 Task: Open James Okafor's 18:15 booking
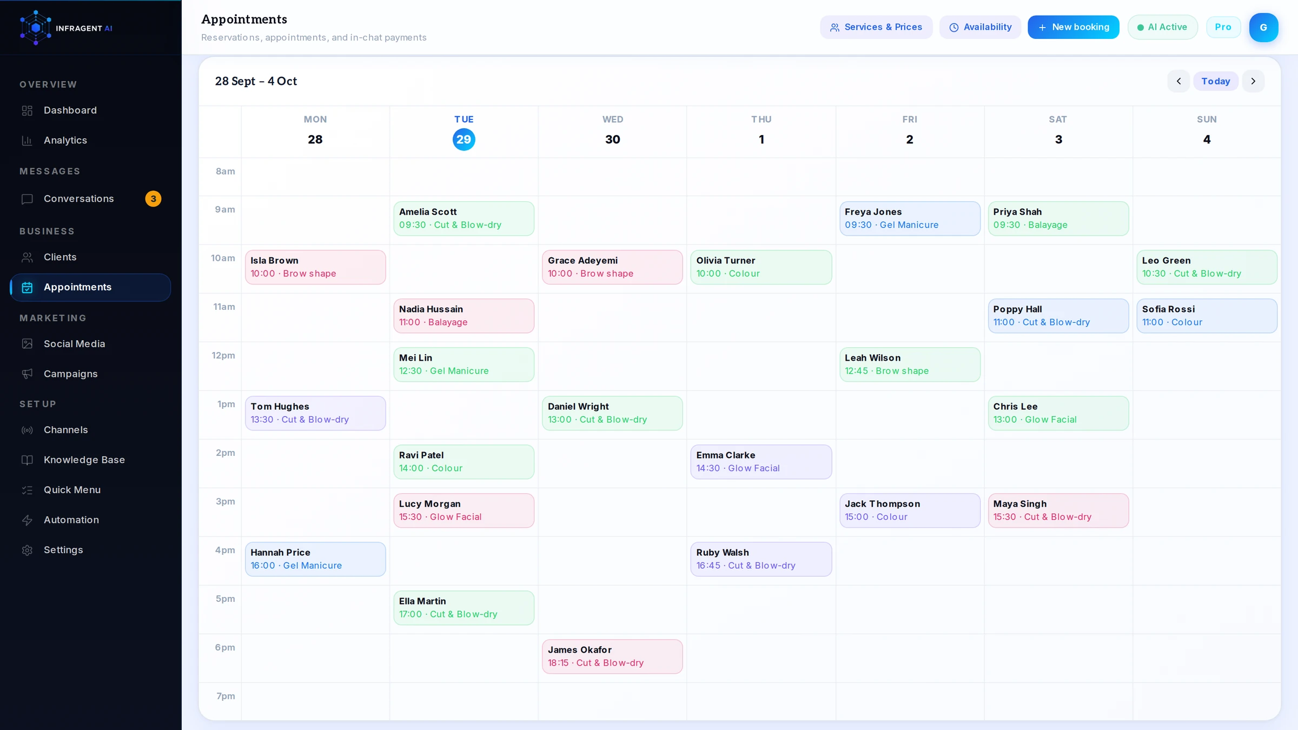click(x=612, y=656)
